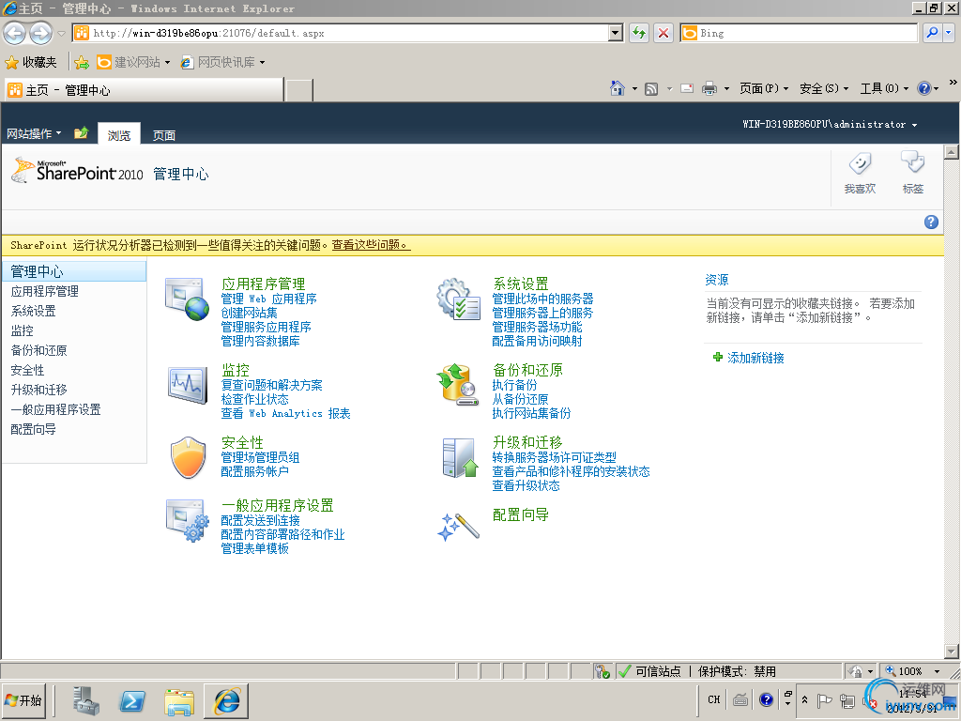Open 查看升级状态 link
Screen dimensions: 961x721
point(526,485)
